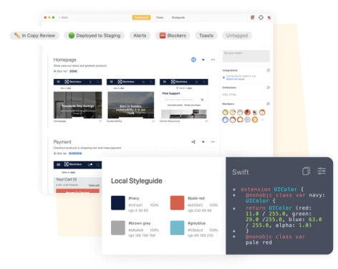Collapse the Homepage section arrow
This screenshot has height=269, width=338.
[203, 60]
